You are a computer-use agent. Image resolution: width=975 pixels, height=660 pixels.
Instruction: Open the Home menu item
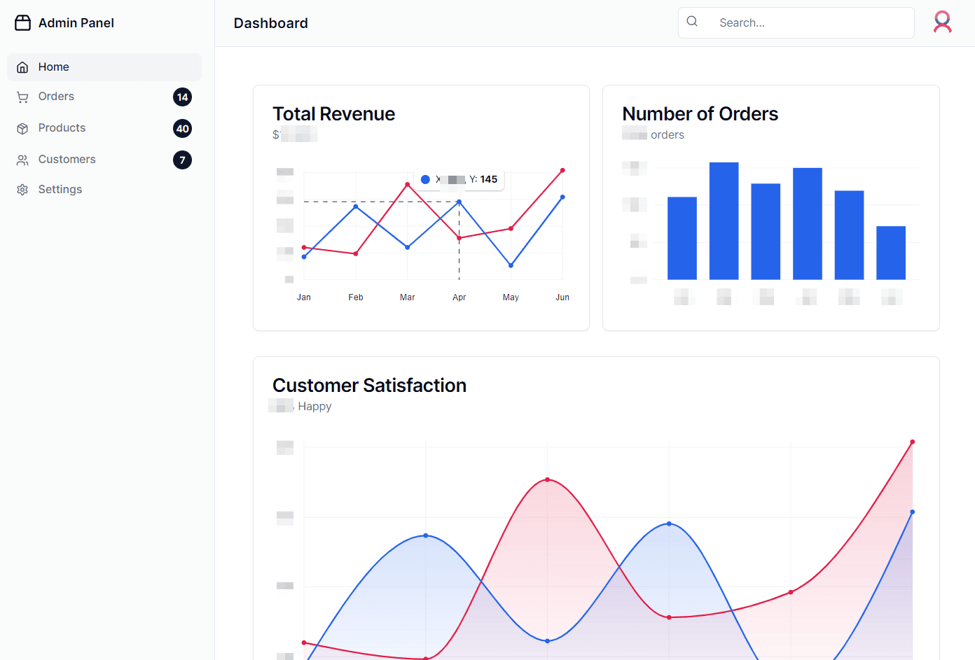pos(104,67)
